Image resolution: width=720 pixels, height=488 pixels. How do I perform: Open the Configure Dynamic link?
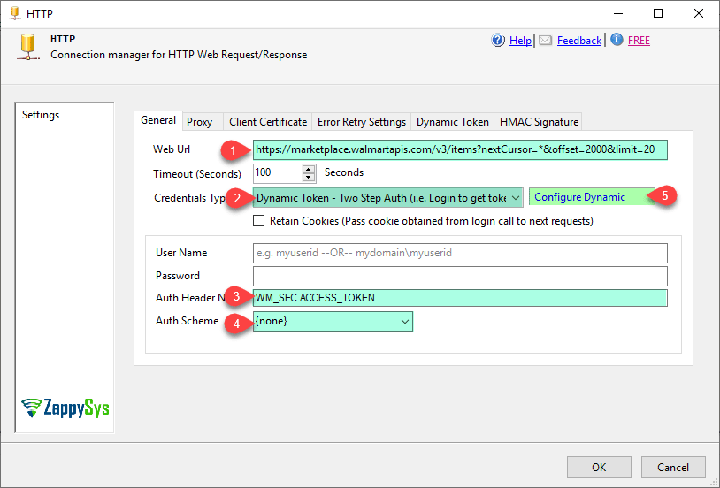tap(580, 197)
